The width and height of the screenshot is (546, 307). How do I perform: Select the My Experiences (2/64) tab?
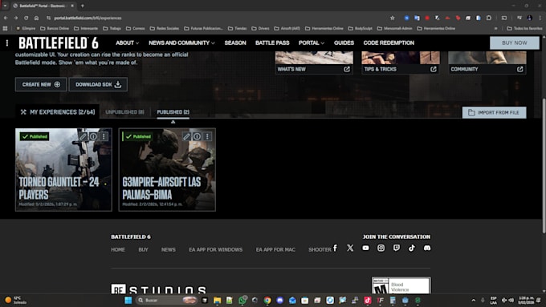pos(58,112)
